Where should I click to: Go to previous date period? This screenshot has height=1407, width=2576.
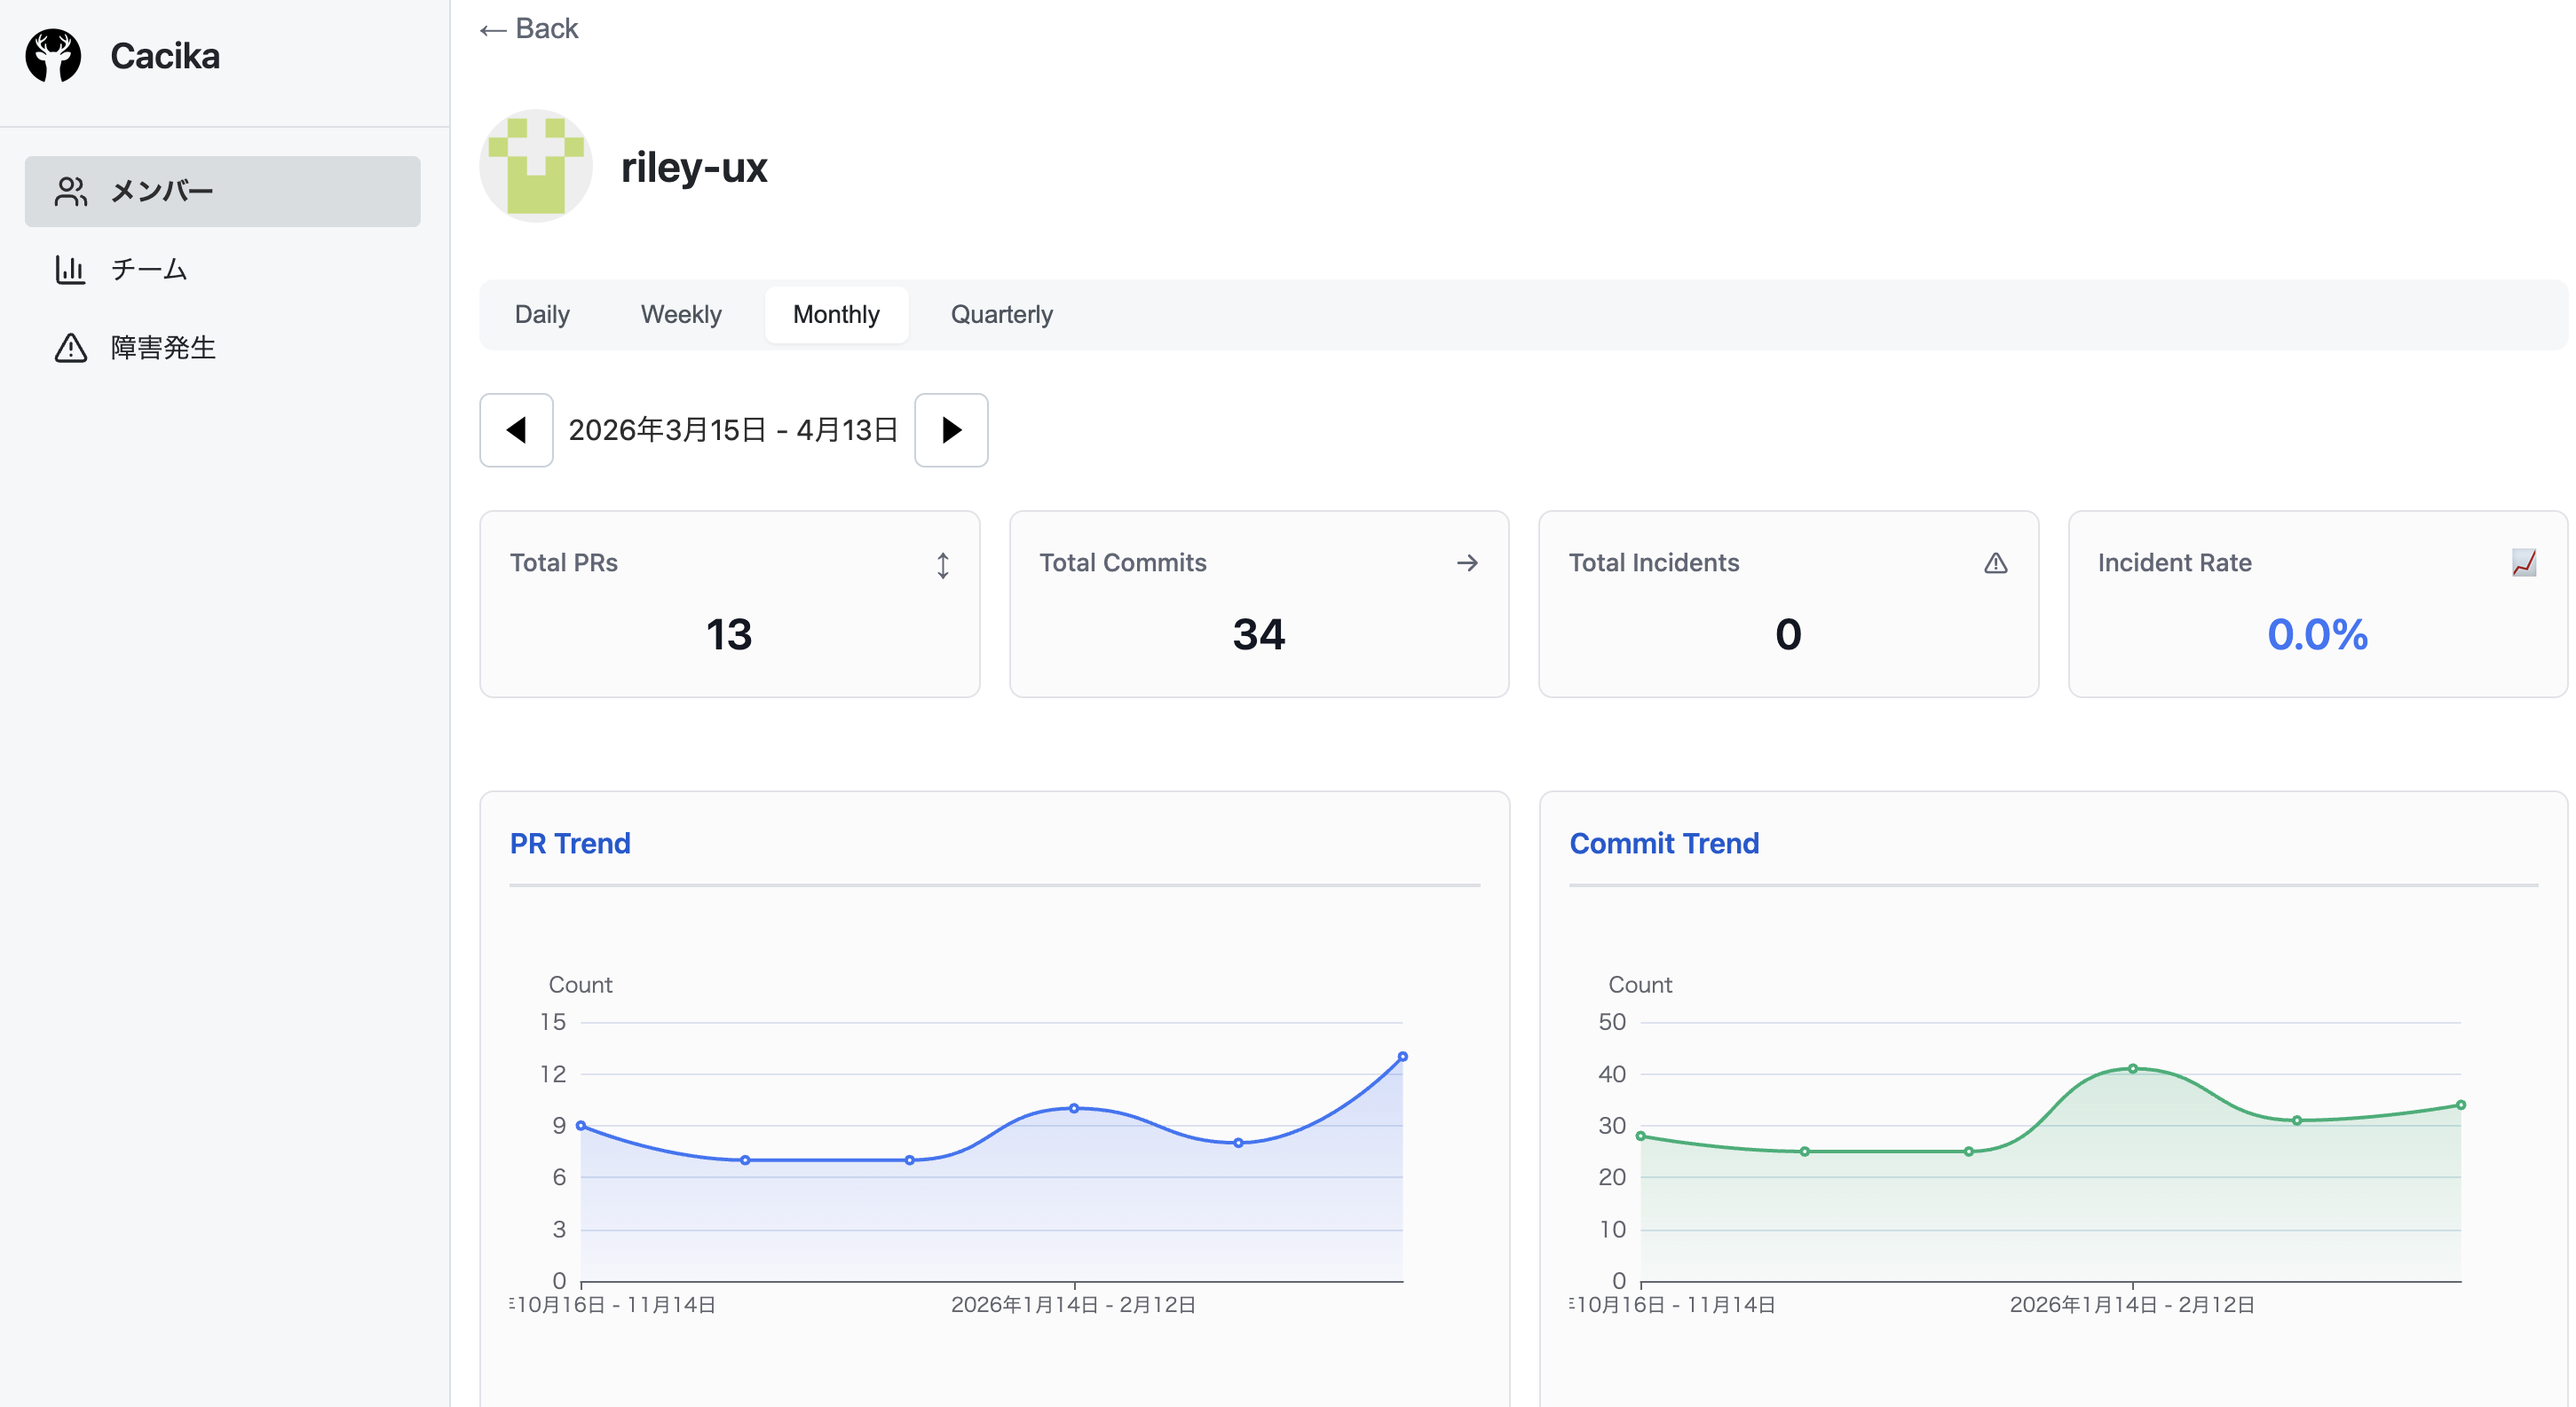pos(516,430)
